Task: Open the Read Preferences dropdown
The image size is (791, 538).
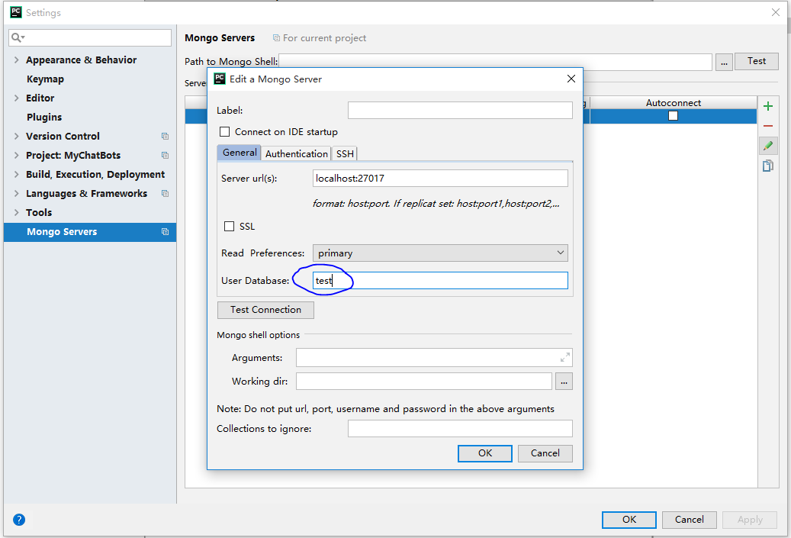Action: (440, 253)
